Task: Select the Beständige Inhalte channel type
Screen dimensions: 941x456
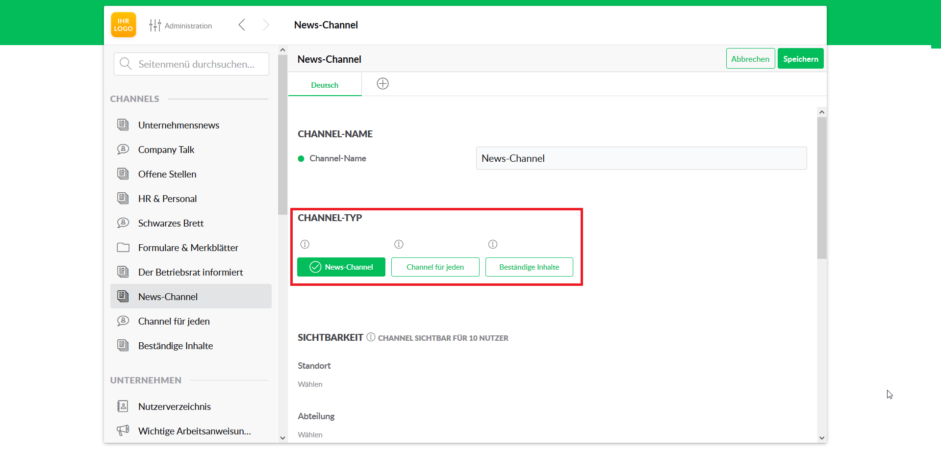Action: [x=529, y=267]
